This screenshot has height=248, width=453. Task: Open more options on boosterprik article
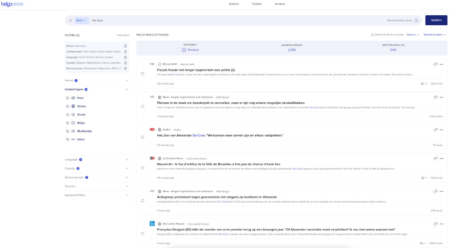pos(441,97)
